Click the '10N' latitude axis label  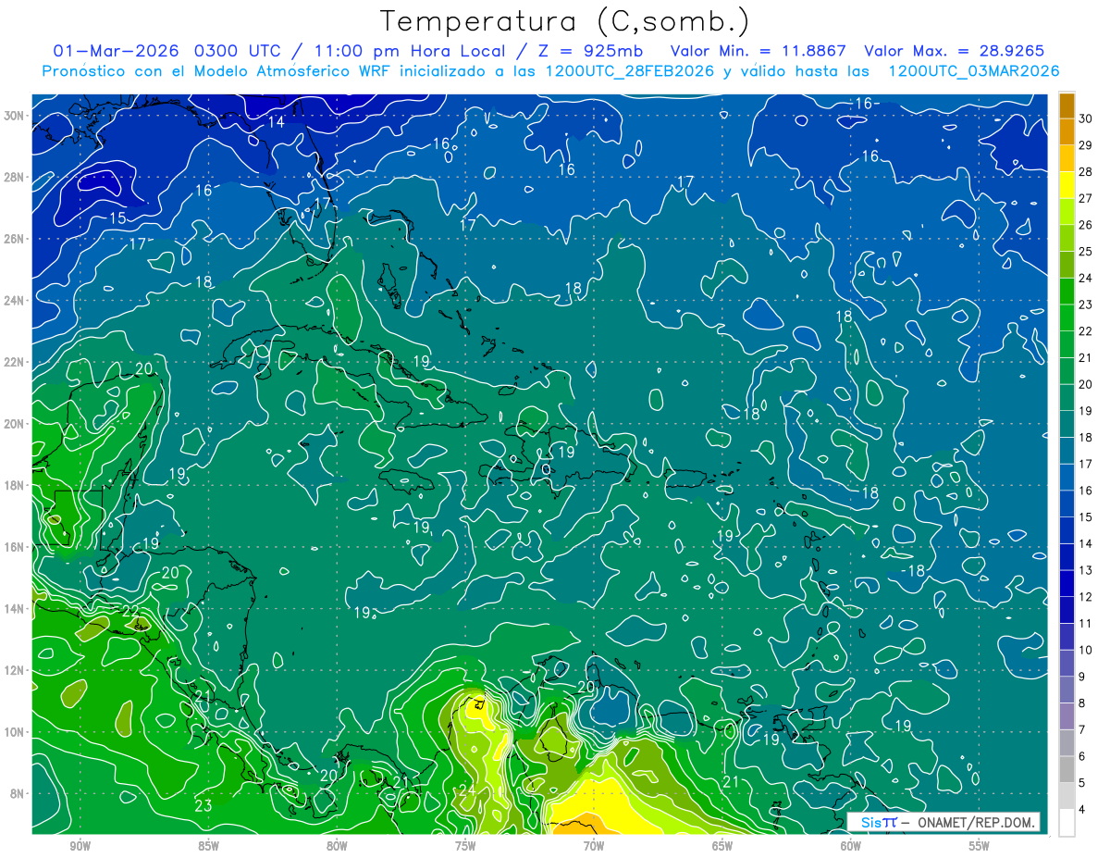pyautogui.click(x=15, y=732)
